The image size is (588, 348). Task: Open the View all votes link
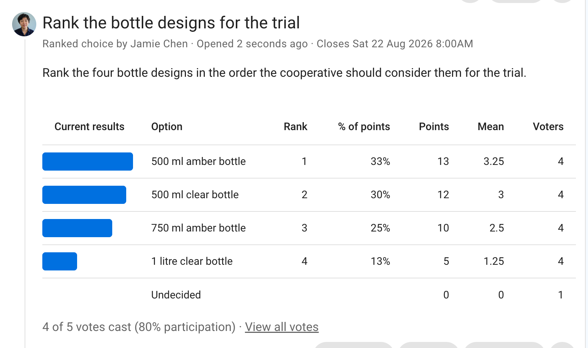282,327
